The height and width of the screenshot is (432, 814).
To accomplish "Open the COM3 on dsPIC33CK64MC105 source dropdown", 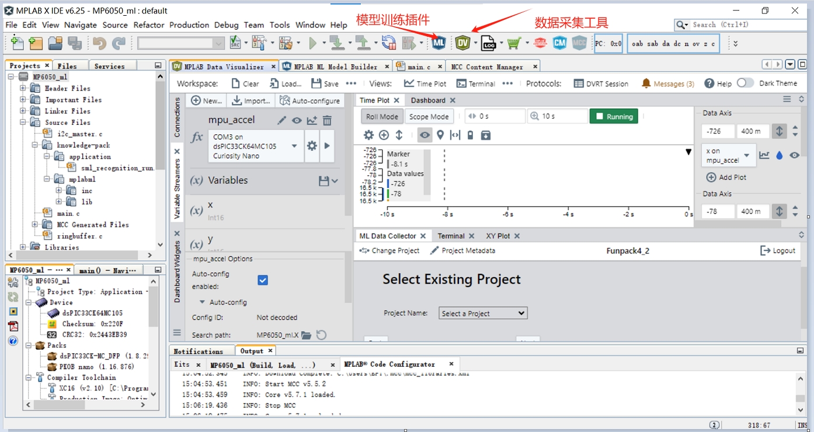I will coord(255,146).
